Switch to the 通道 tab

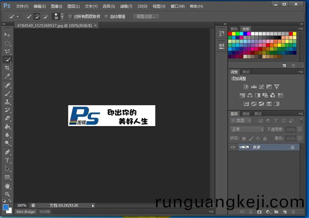(246, 113)
